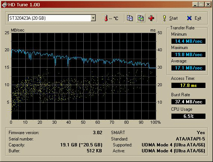
Task: Click the Active UDMA Mode 4 value
Action: [x=173, y=151]
